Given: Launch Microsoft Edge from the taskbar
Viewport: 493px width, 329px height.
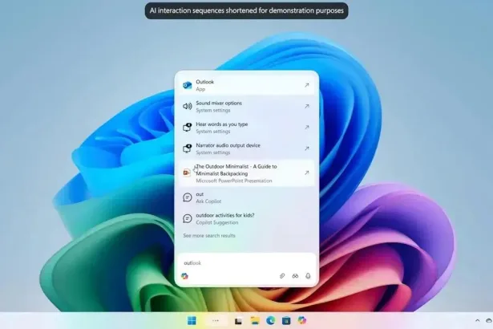Looking at the screenshot, I should click(x=271, y=321).
